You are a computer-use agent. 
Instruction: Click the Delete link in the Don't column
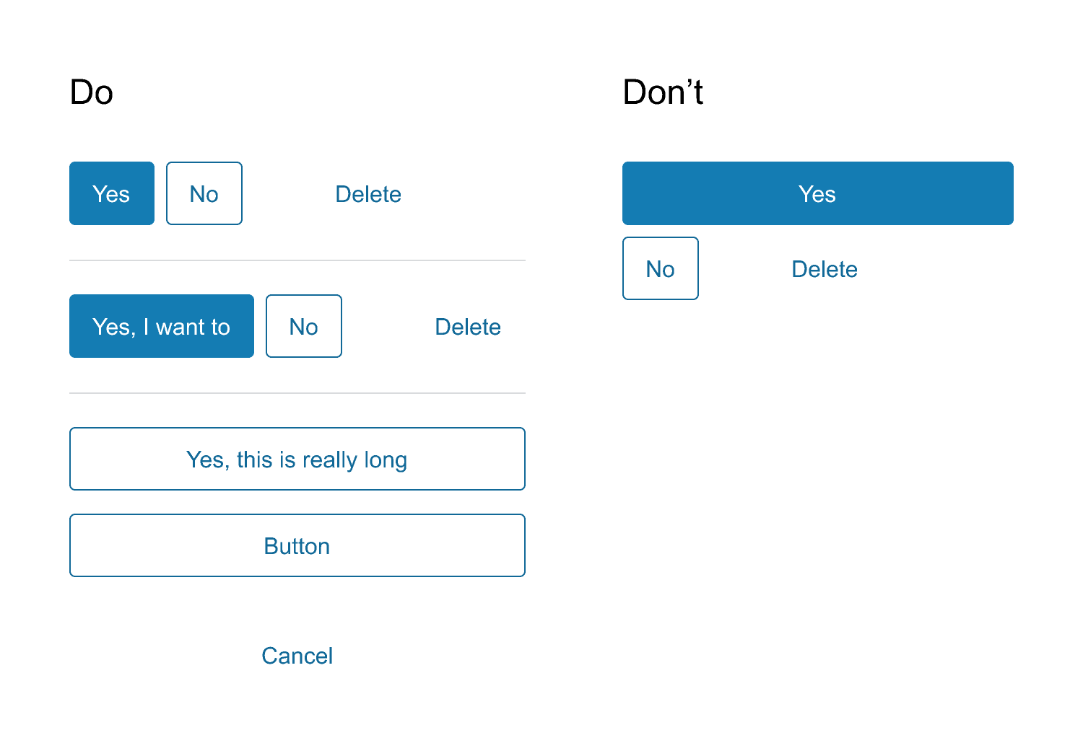(824, 268)
